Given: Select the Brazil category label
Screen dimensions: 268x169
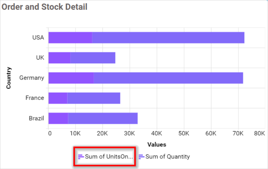Looking at the screenshot, I should point(36,118).
